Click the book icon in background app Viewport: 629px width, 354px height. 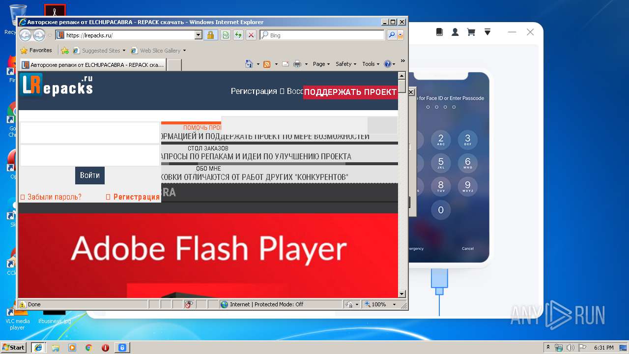coord(439,32)
